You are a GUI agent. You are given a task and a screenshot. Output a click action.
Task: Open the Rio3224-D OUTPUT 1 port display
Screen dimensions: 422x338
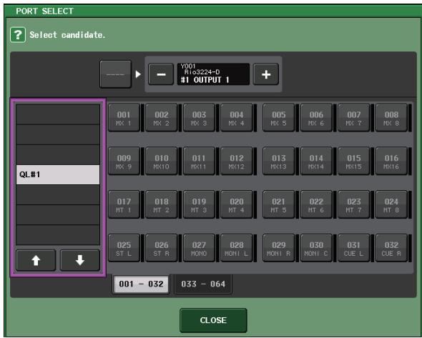[213, 74]
